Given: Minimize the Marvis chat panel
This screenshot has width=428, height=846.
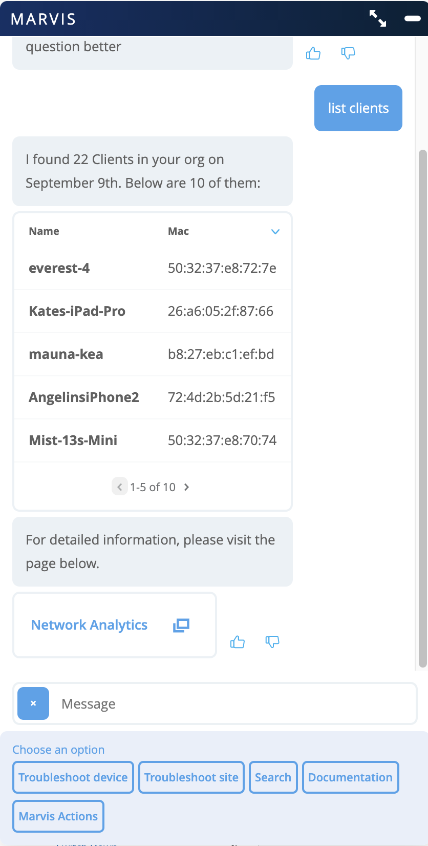Looking at the screenshot, I should tap(412, 18).
